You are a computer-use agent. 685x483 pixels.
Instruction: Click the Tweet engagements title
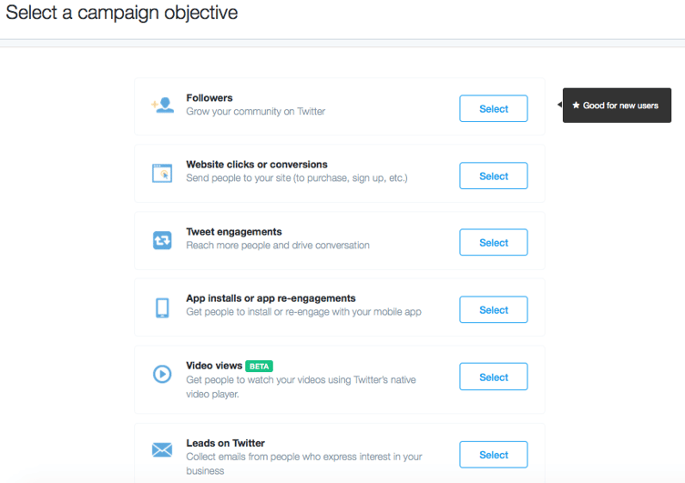point(234,232)
